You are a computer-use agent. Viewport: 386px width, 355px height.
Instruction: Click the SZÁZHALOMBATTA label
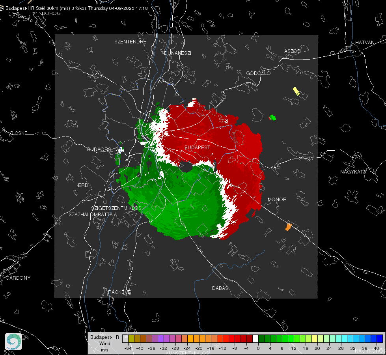tap(91, 214)
